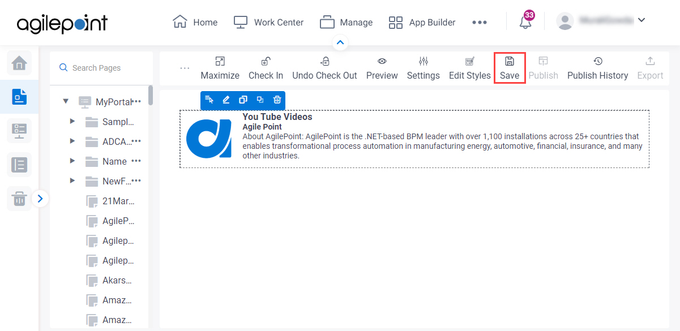Click the agilepoint logo

tap(62, 23)
